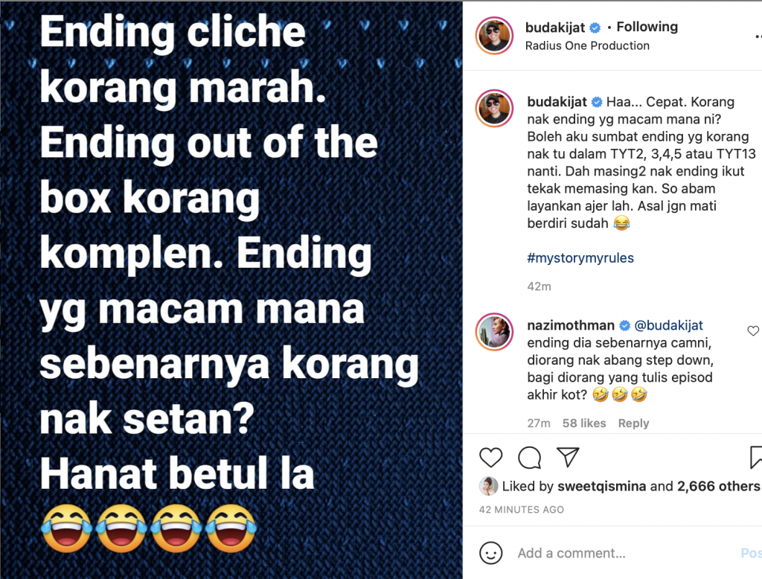The height and width of the screenshot is (579, 762).
Task: Open nazimothman's profile avatar
Action: [494, 332]
